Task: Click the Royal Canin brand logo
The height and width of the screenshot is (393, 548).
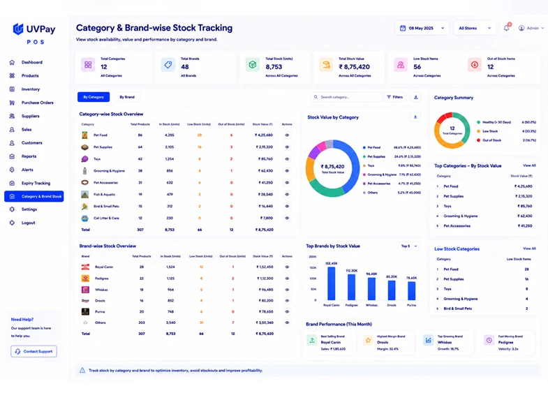Action: tap(85, 267)
